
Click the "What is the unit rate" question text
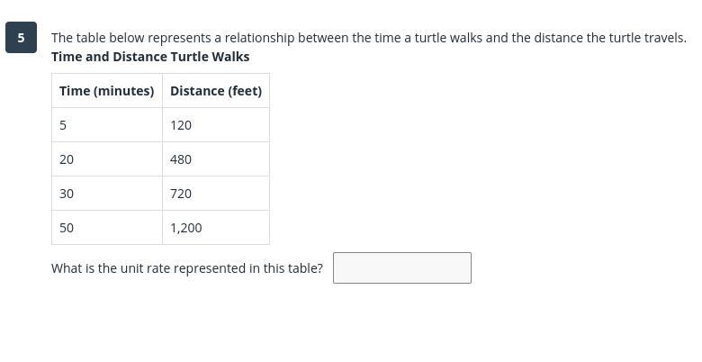coord(186,268)
